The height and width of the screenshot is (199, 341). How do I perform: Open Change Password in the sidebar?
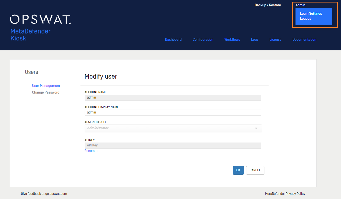[46, 92]
